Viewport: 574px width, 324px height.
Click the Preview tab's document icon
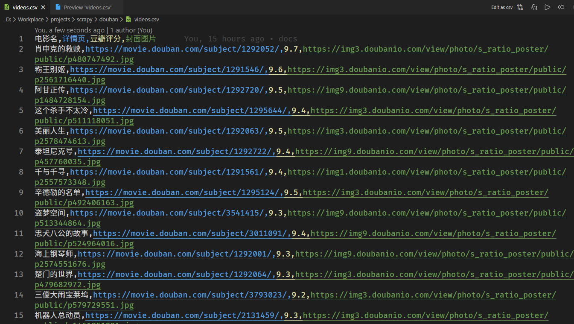[58, 7]
